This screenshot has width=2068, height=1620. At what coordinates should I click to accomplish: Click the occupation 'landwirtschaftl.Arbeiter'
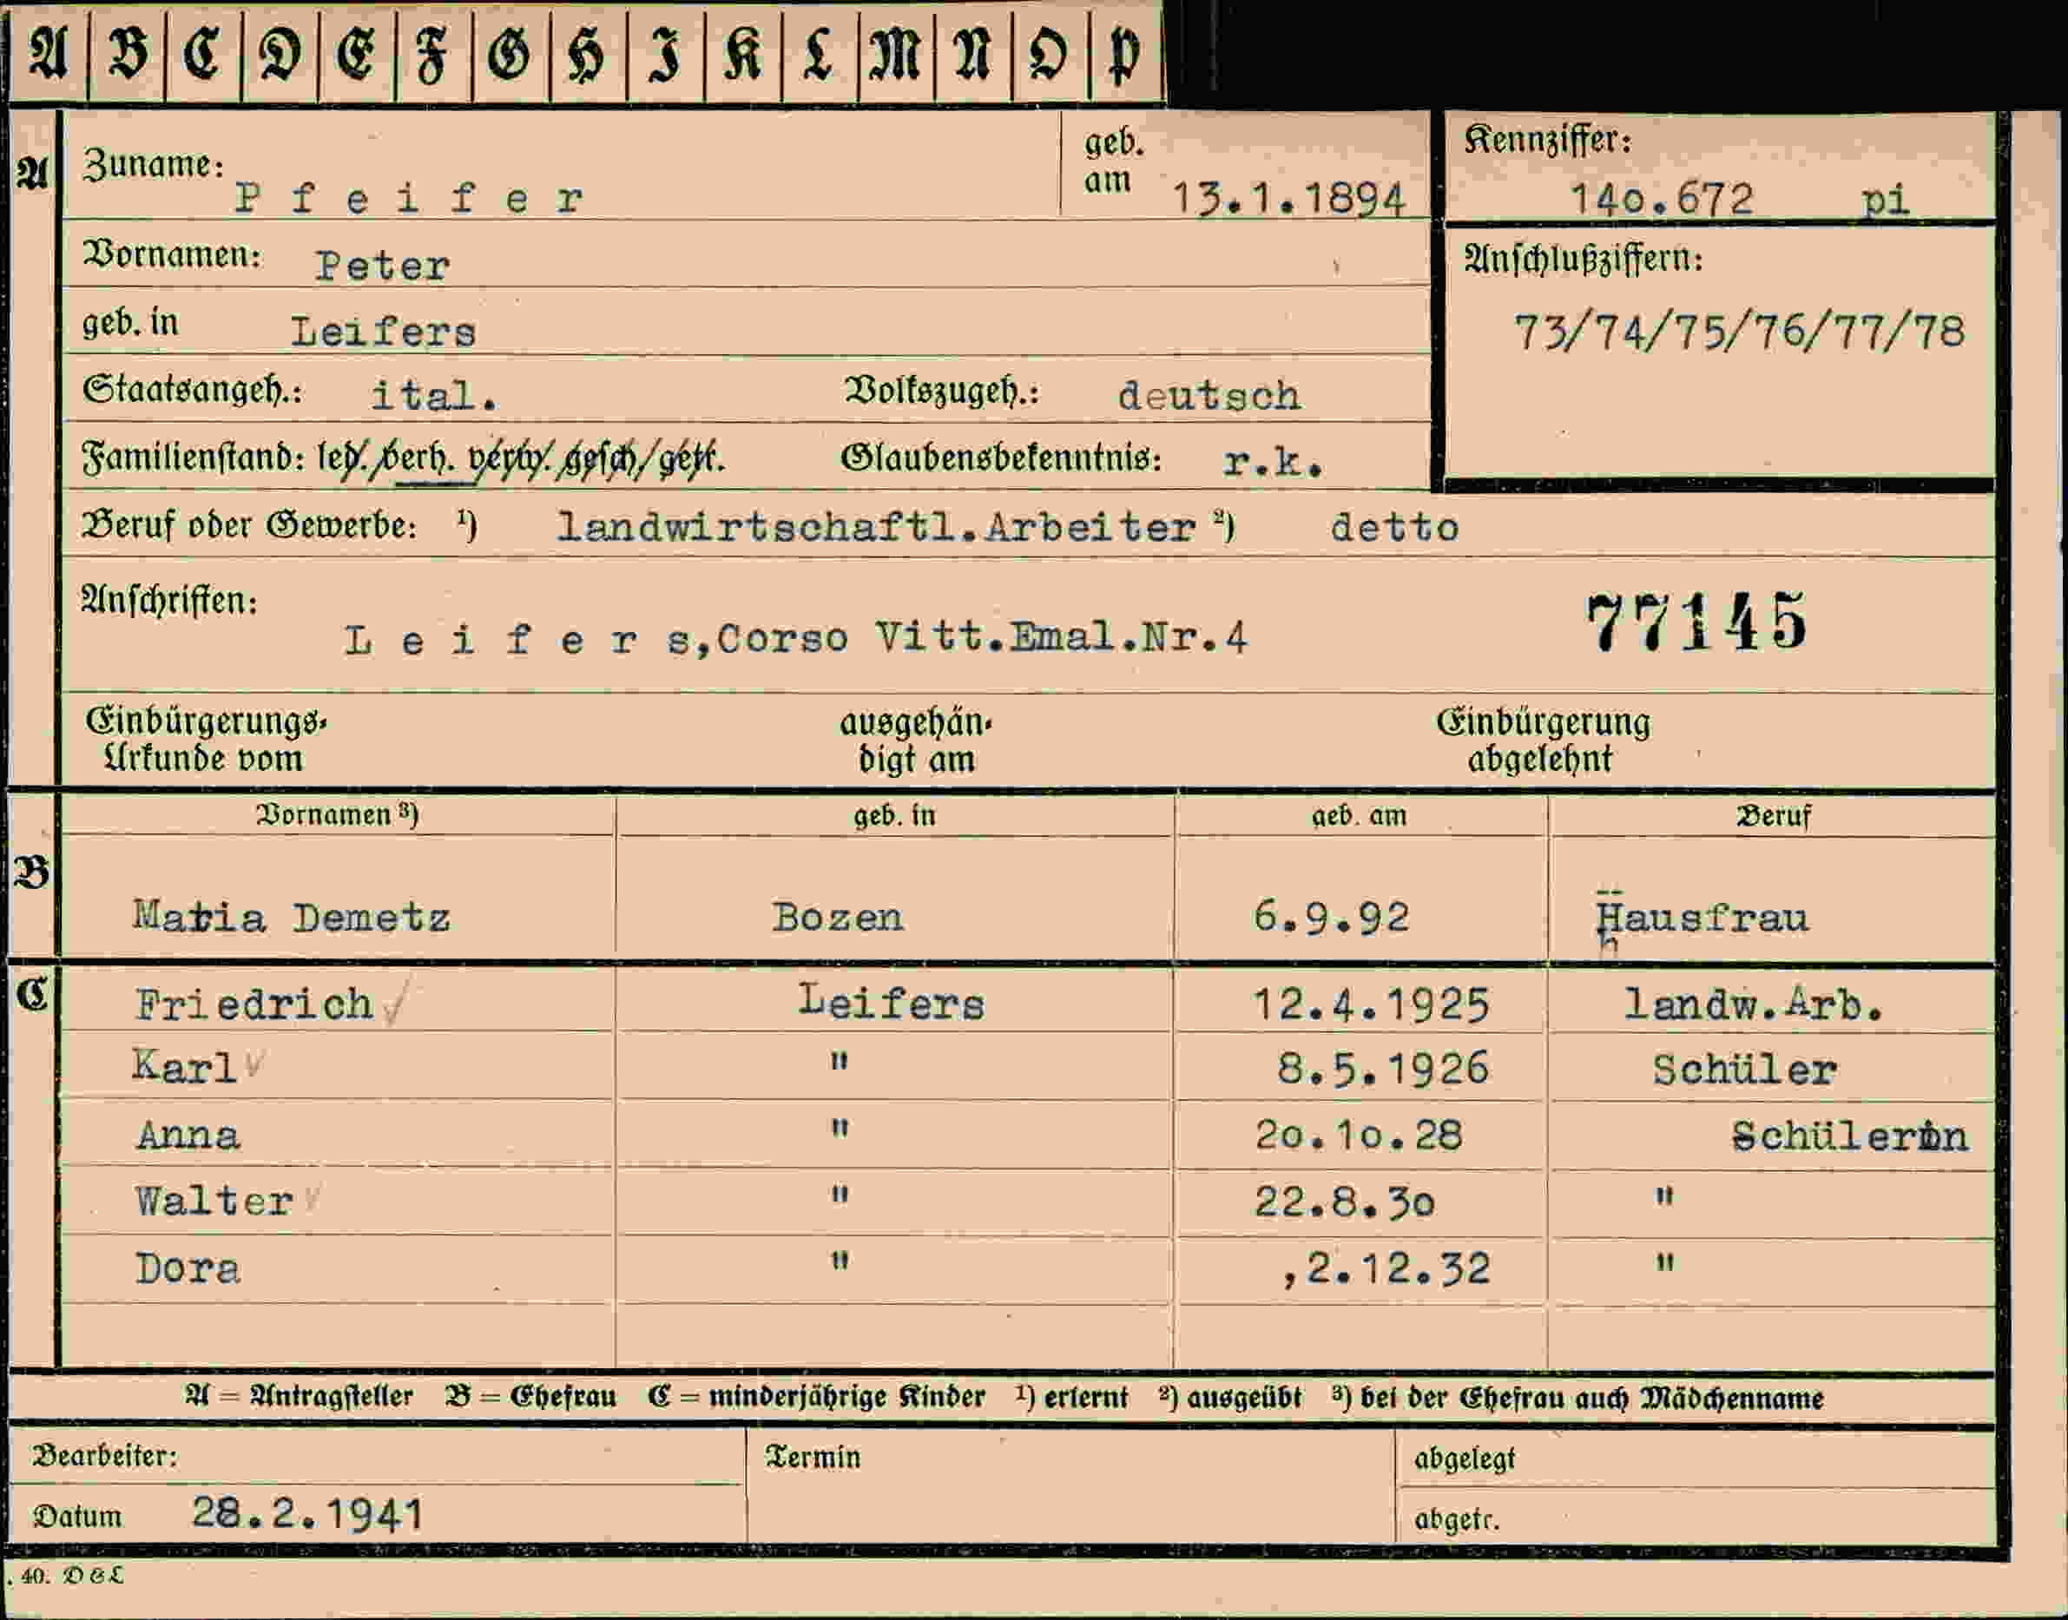pos(874,527)
